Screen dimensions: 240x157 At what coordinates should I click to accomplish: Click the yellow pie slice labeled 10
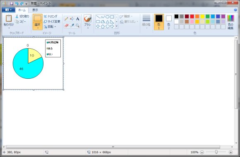pyautogui.click(x=34, y=55)
